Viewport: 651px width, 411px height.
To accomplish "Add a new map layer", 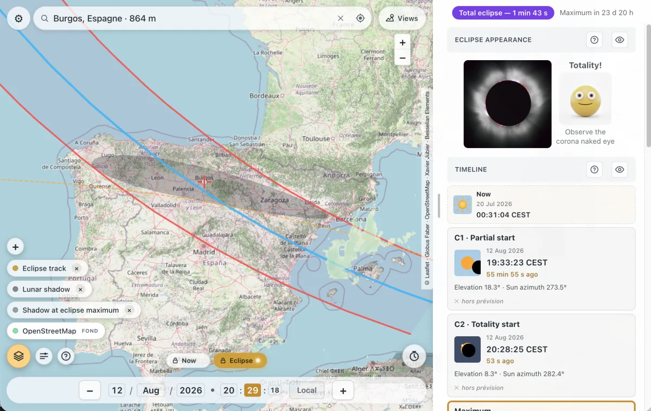I will (15, 247).
